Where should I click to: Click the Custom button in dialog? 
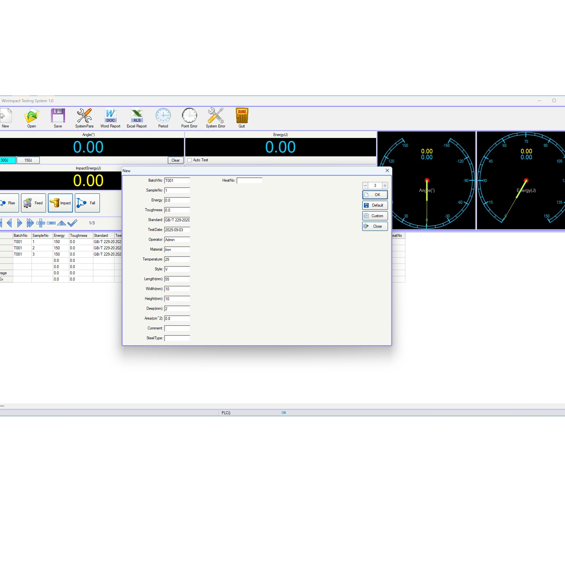point(375,216)
